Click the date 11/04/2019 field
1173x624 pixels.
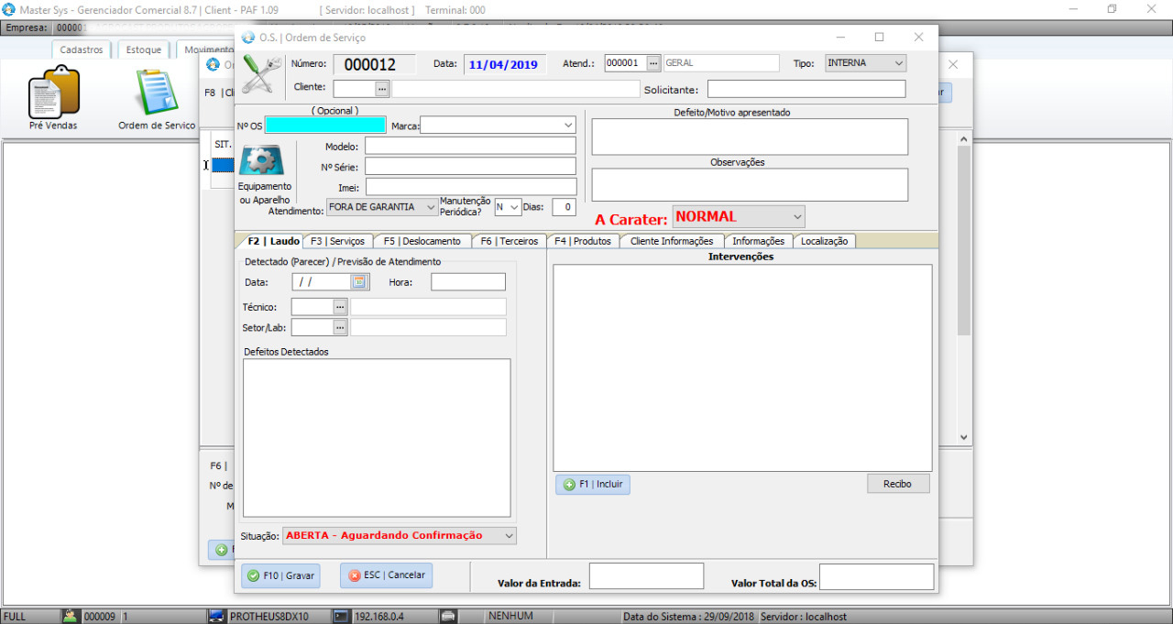point(504,64)
